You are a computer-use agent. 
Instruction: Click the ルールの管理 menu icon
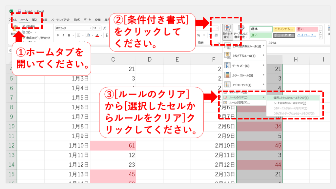(225, 103)
